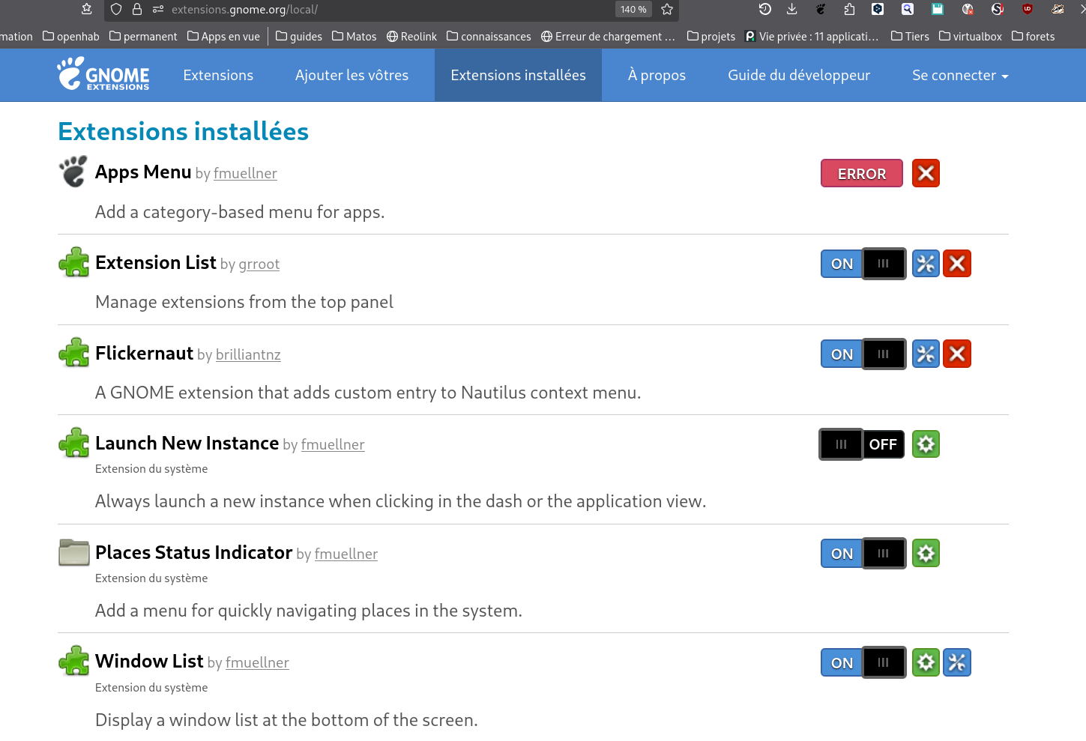The image size is (1086, 741).
Task: Click the GNOME Extensions logo
Action: pos(103,74)
